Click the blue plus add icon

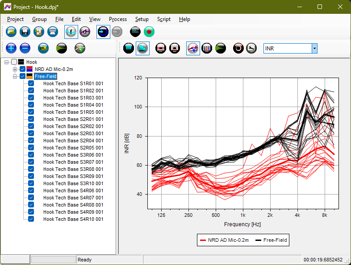[11, 48]
